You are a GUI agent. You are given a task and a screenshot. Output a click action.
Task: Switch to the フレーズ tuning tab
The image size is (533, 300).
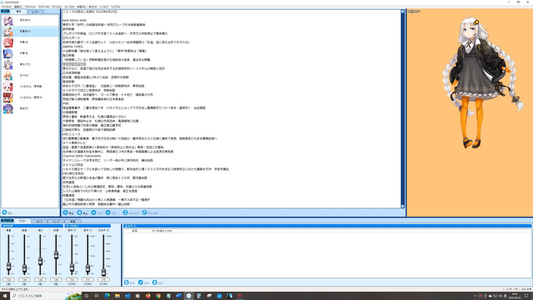56,222
